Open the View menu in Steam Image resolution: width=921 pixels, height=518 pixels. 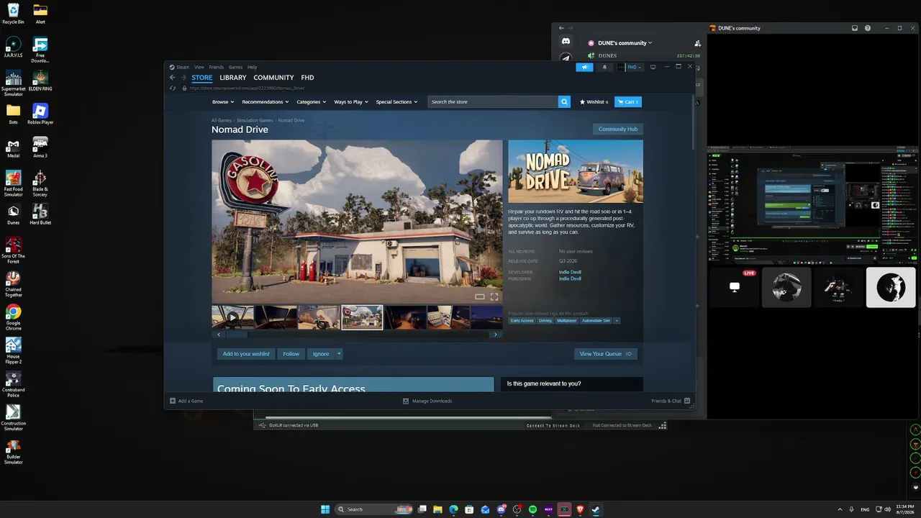[199, 67]
